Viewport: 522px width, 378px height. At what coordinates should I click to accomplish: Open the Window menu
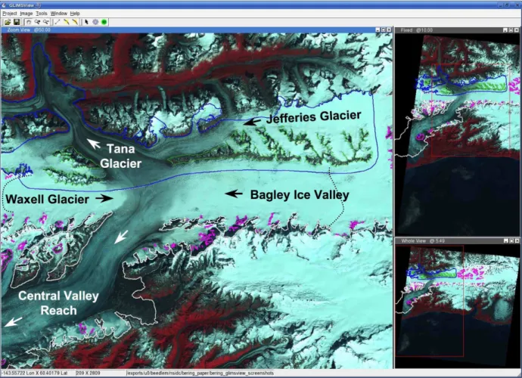59,14
